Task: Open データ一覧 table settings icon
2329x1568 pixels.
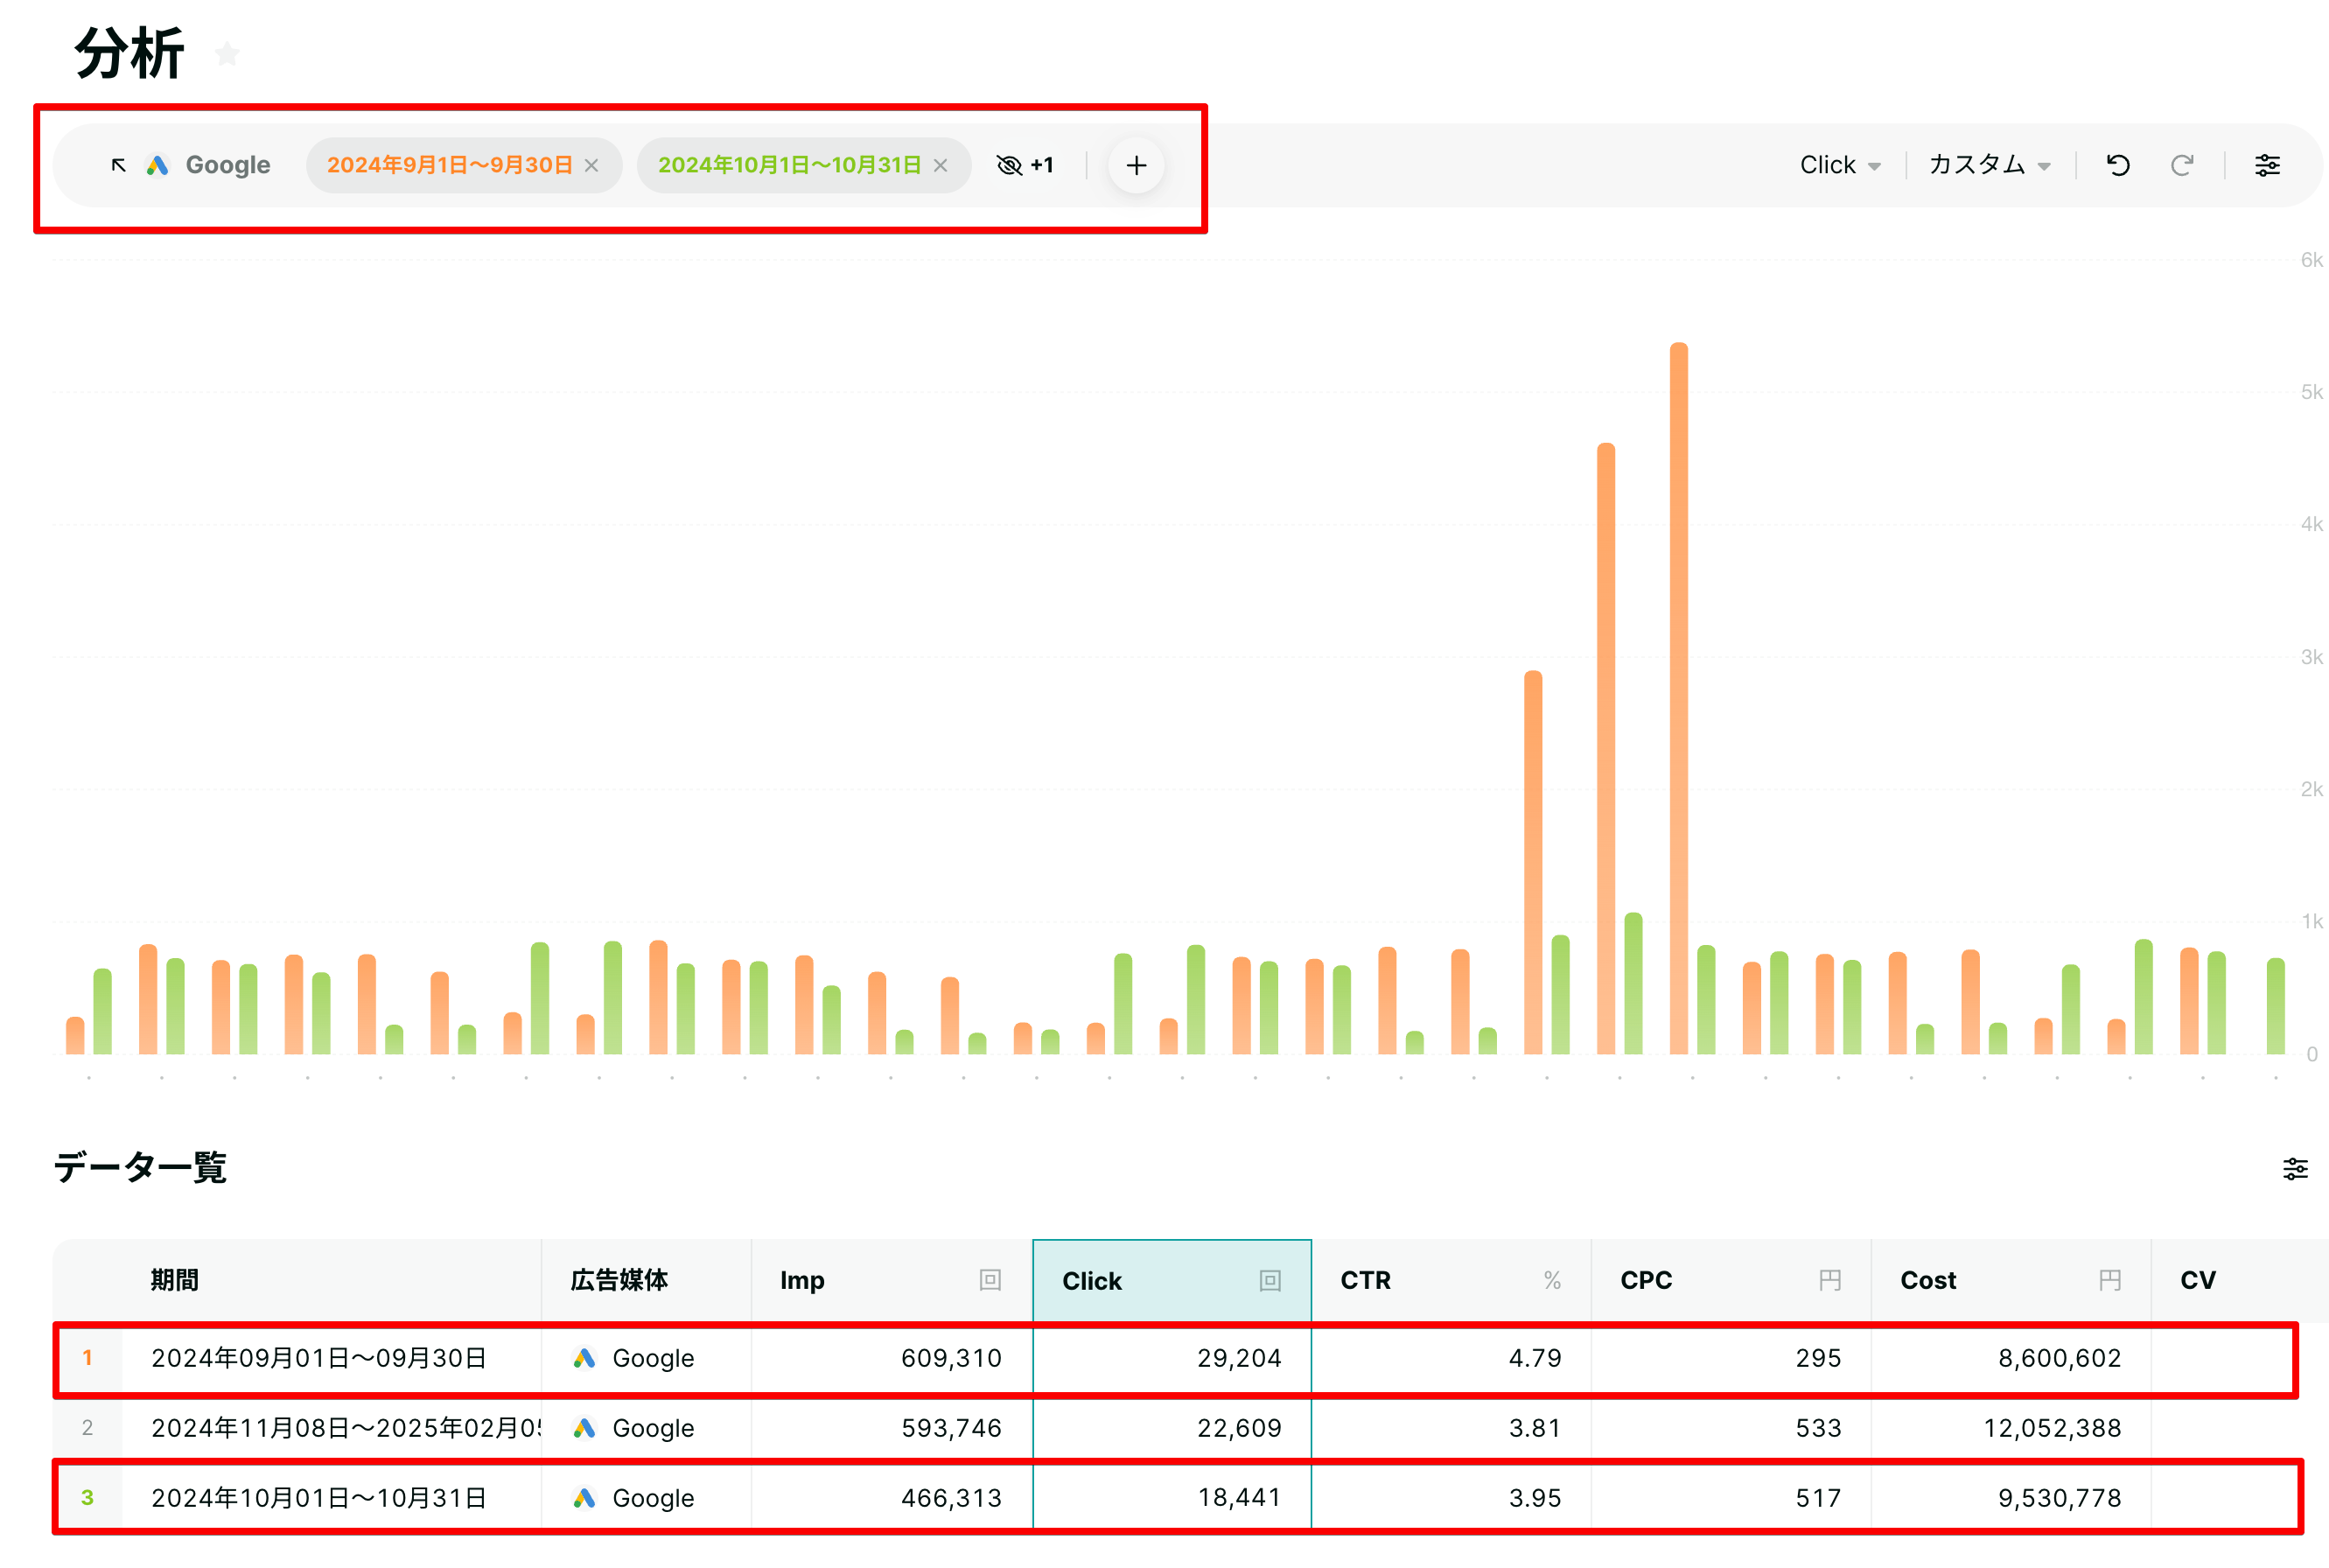Action: click(2295, 1168)
